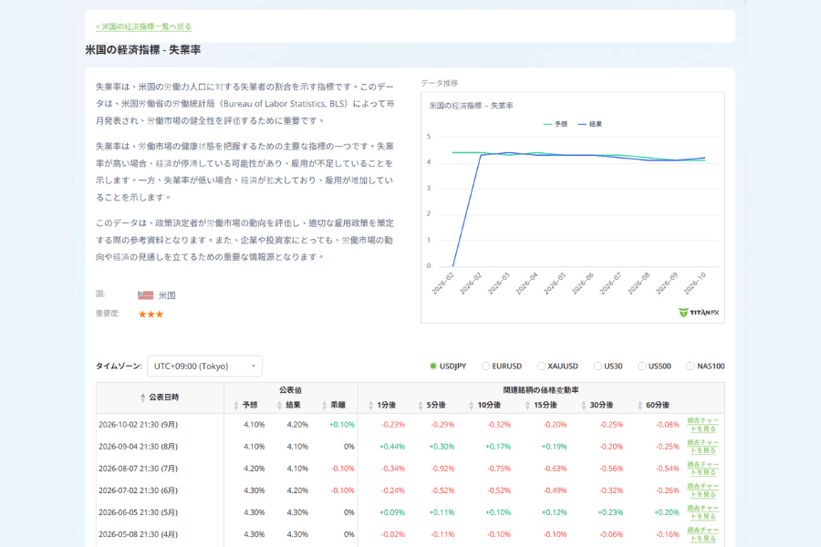
Task: Sort table by 60分後 column
Action: pyautogui.click(x=653, y=405)
